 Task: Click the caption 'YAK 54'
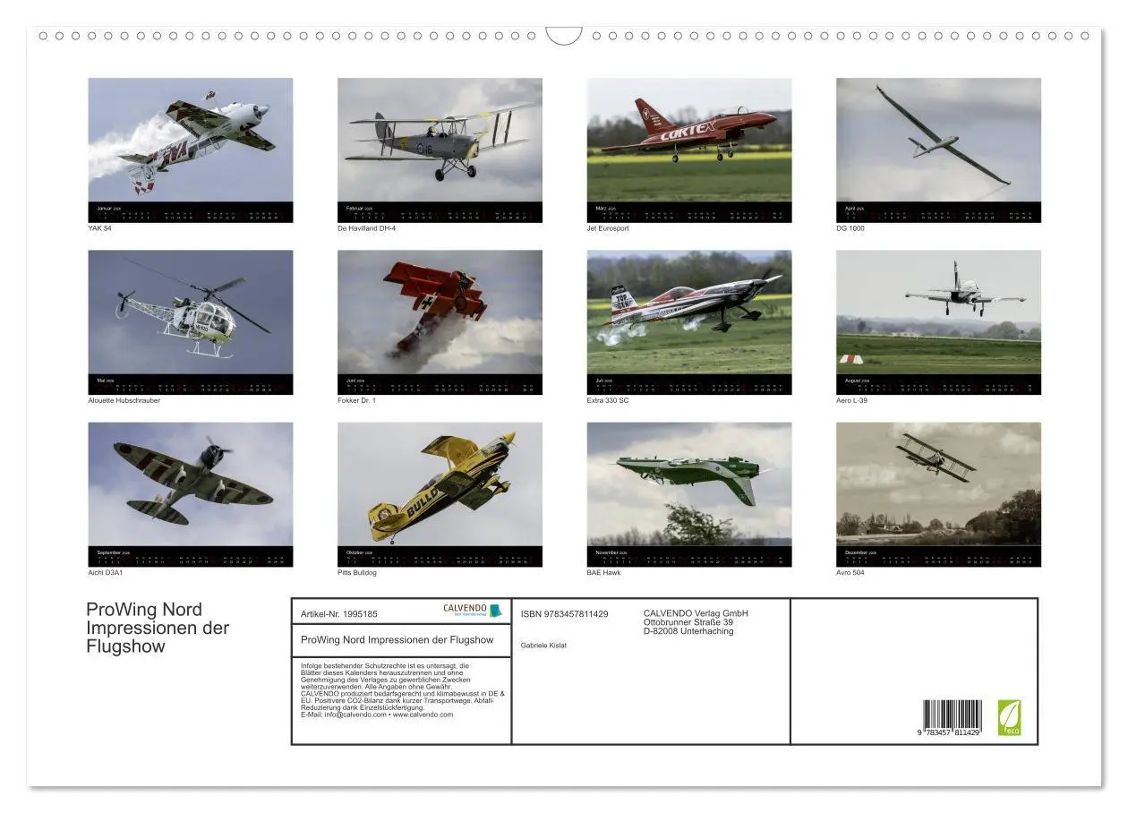click(100, 228)
